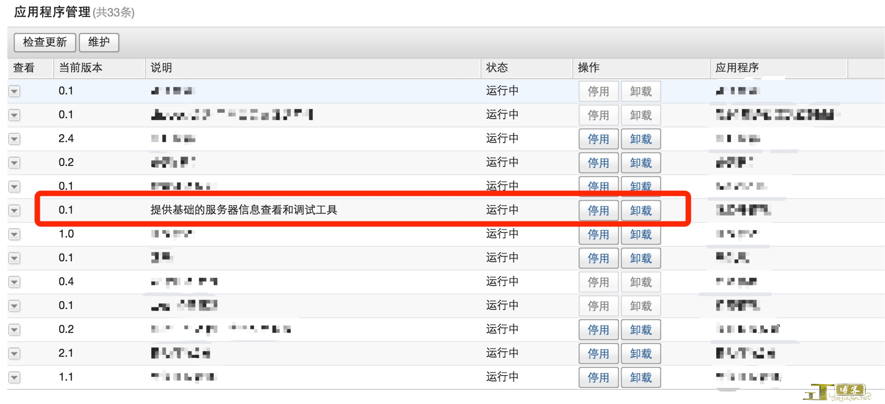Click the 维护 button
The height and width of the screenshot is (404, 885).
click(99, 42)
